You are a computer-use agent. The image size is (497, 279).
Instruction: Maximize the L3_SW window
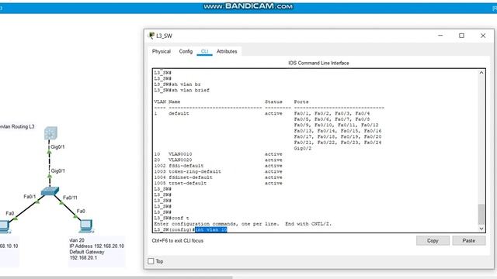[461, 36]
